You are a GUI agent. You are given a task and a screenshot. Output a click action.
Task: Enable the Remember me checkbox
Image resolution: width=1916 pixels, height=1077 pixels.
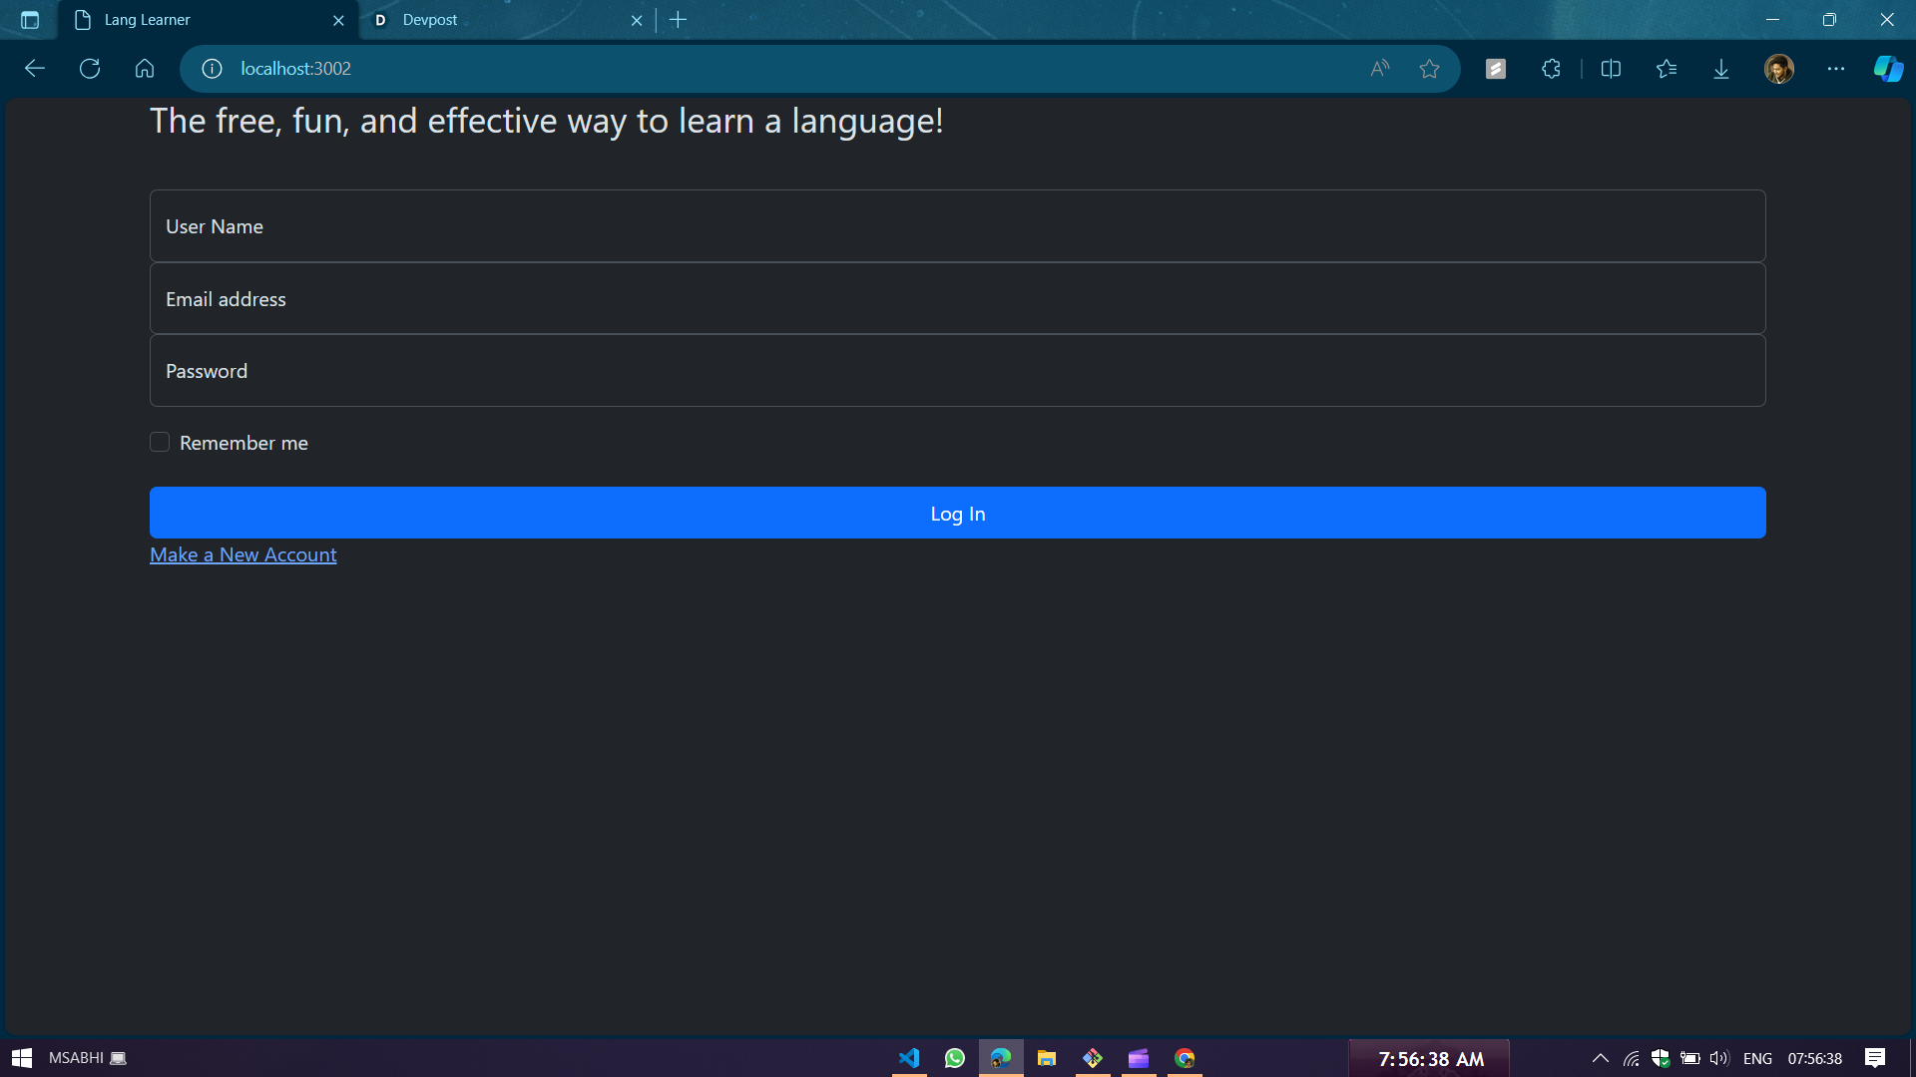160,442
